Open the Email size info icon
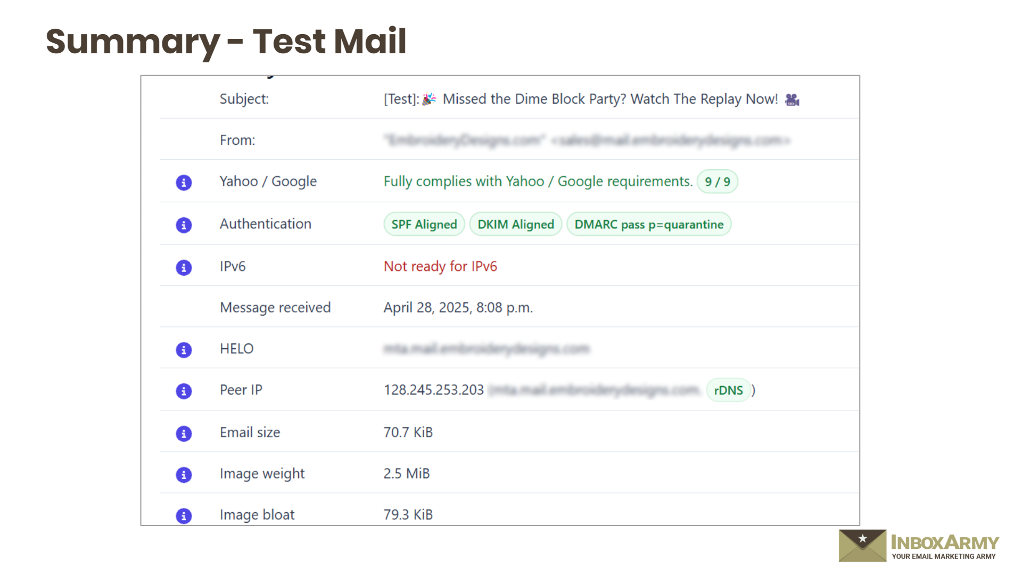The width and height of the screenshot is (1022, 575). pyautogui.click(x=184, y=433)
